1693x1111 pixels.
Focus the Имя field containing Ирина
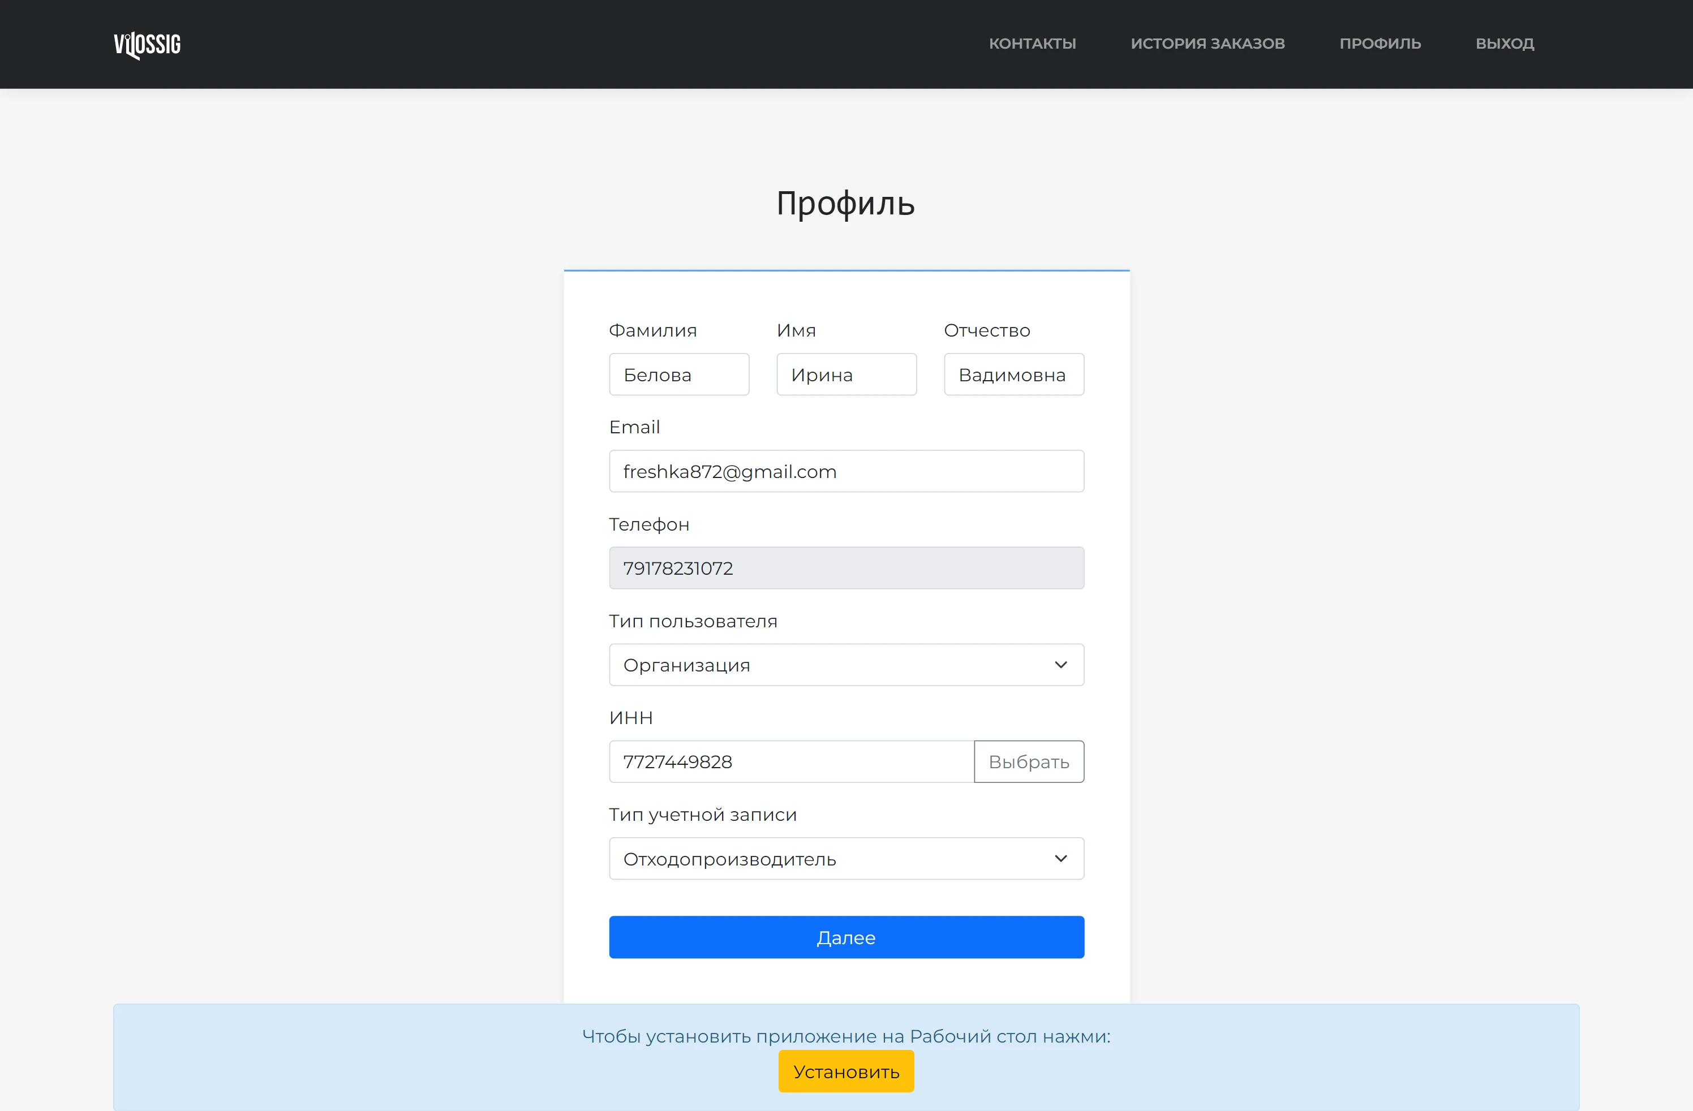(x=846, y=374)
